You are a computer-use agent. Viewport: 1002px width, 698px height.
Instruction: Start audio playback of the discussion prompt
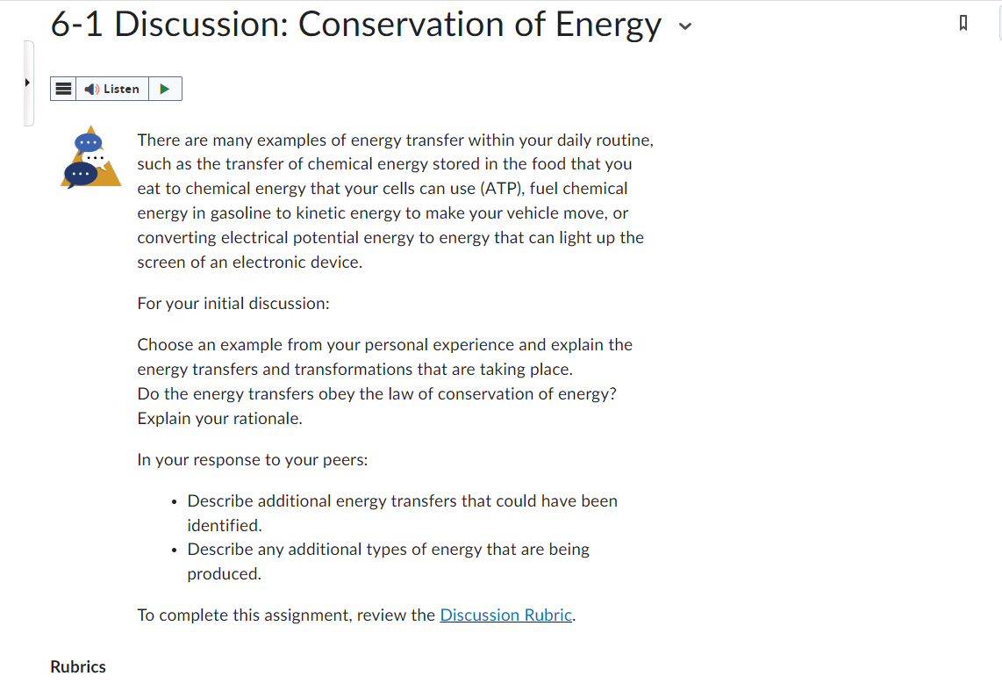[164, 88]
